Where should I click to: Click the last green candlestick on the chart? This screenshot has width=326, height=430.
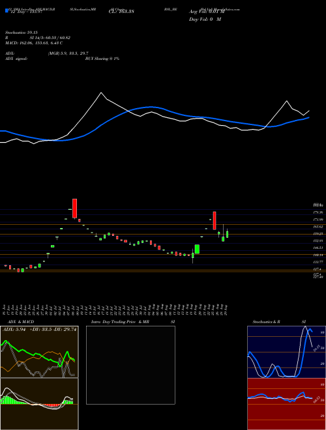coord(227,234)
